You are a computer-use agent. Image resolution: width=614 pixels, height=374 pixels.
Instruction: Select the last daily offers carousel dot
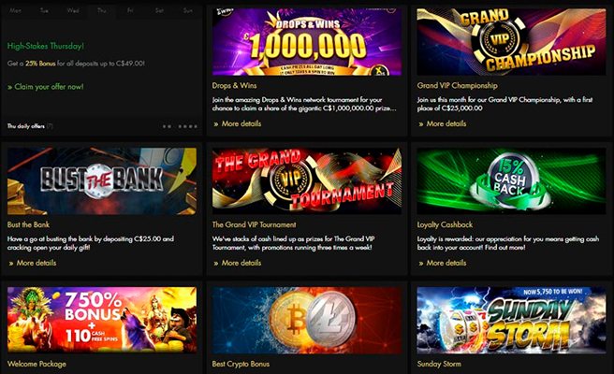click(196, 126)
